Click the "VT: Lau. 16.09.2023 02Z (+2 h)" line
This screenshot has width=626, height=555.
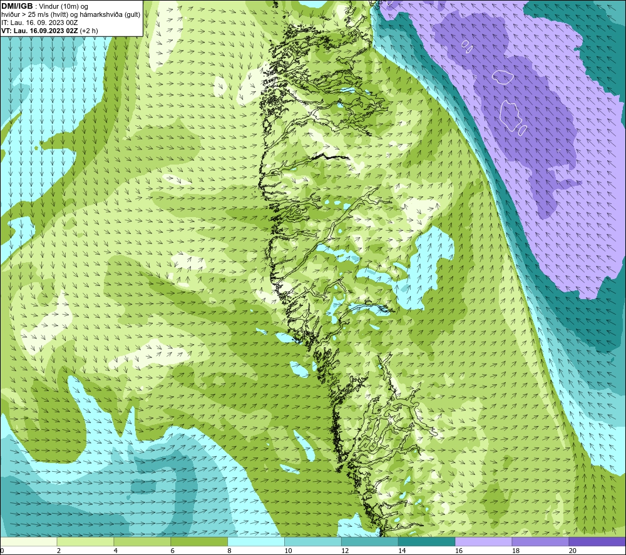[49, 31]
